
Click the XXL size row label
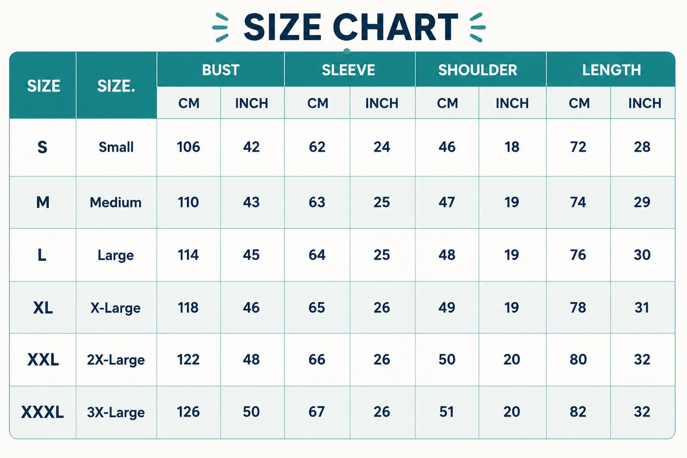click(x=43, y=360)
